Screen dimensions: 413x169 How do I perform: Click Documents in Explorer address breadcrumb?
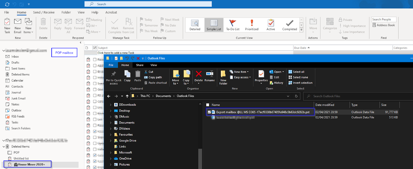click(163, 96)
